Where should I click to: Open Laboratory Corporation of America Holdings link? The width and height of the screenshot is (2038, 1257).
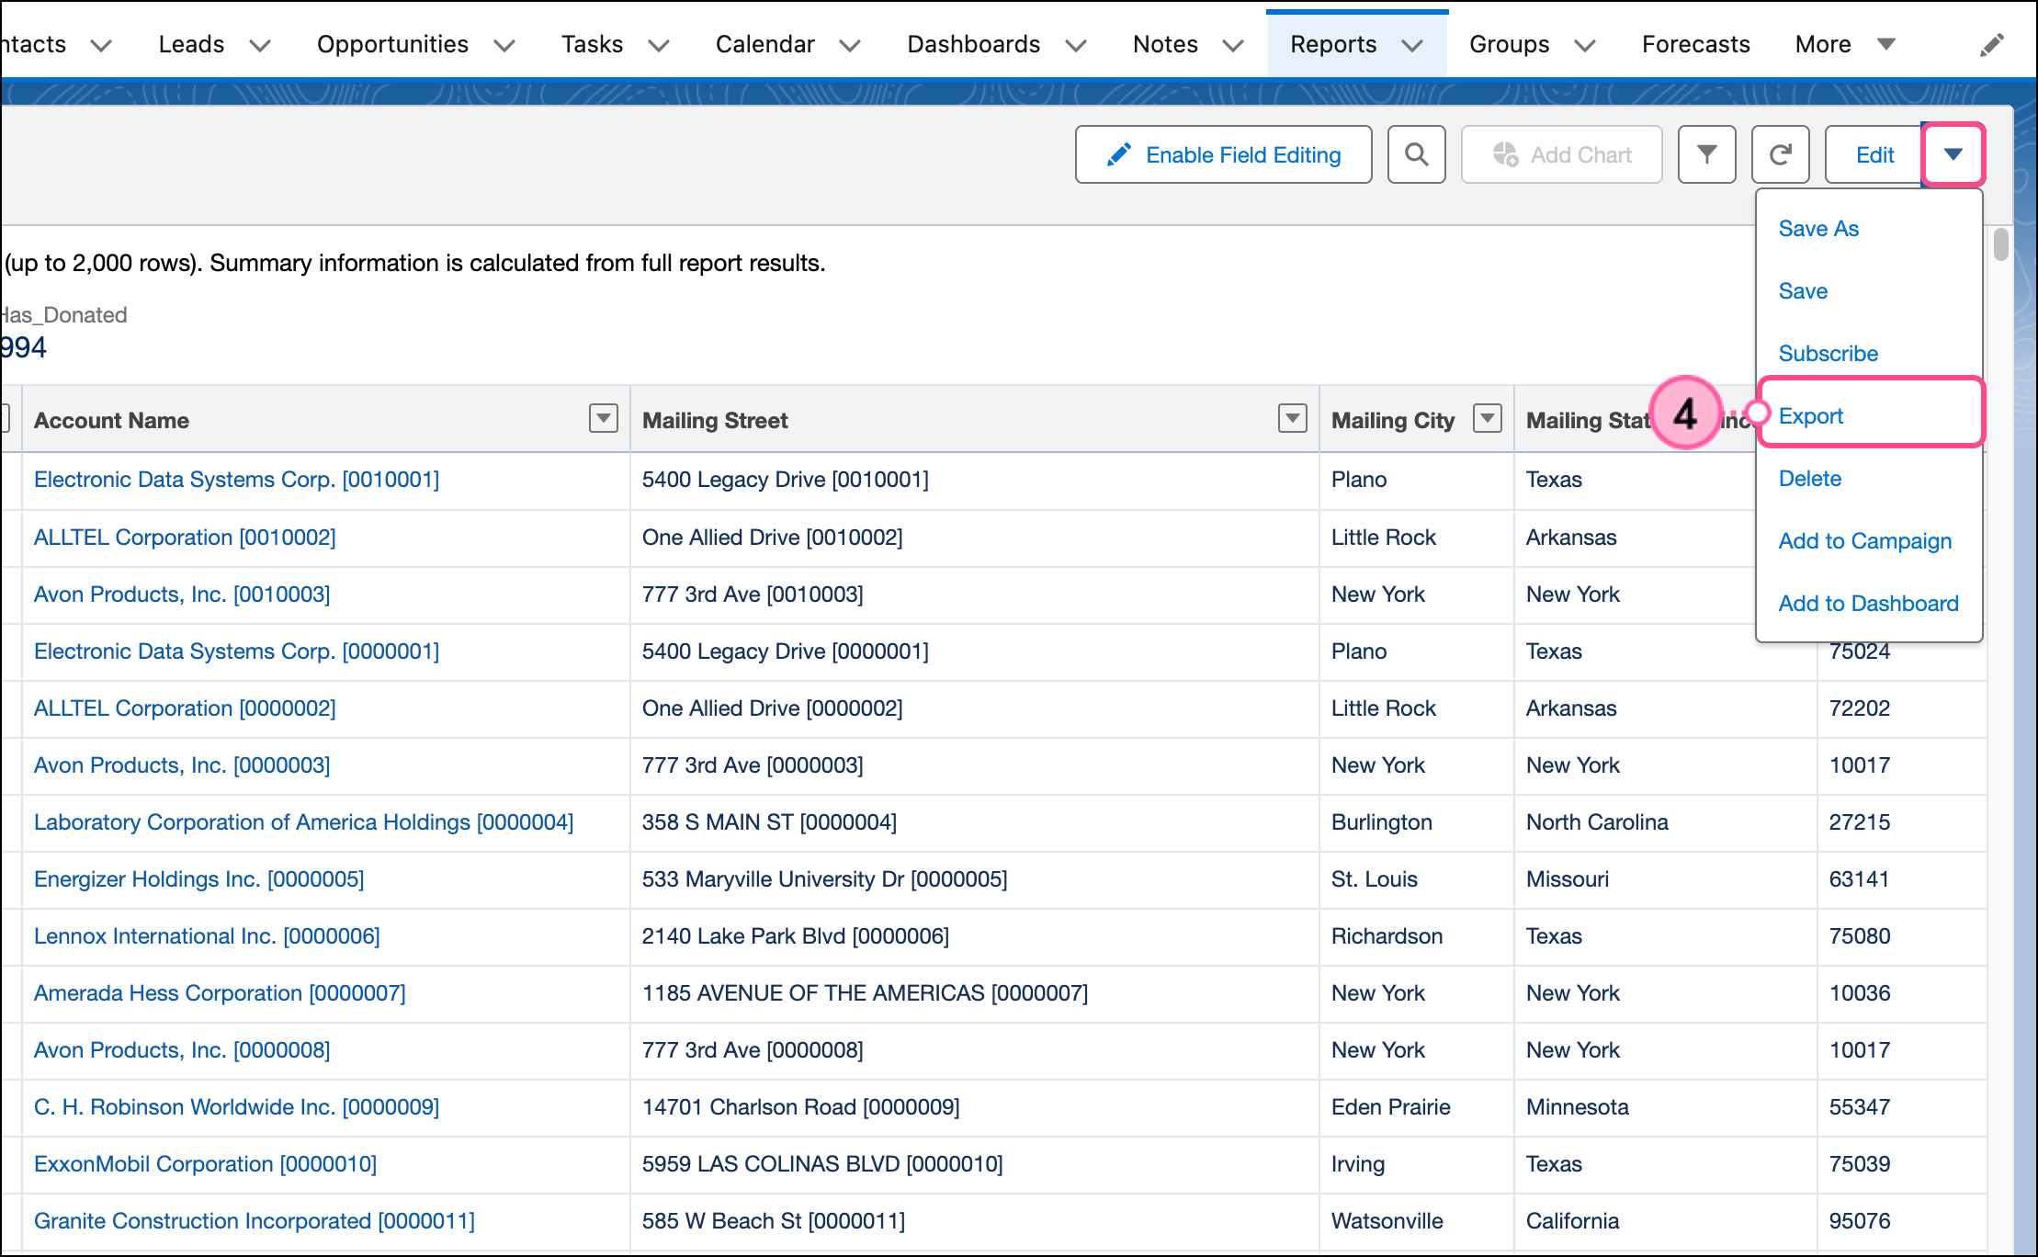(x=303, y=821)
